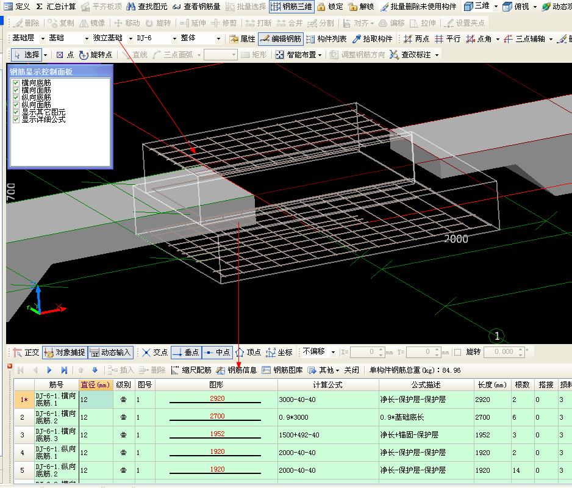Image resolution: width=572 pixels, height=488 pixels.
Task: Toggle 垂点 perpendicular snap
Action: click(x=186, y=352)
